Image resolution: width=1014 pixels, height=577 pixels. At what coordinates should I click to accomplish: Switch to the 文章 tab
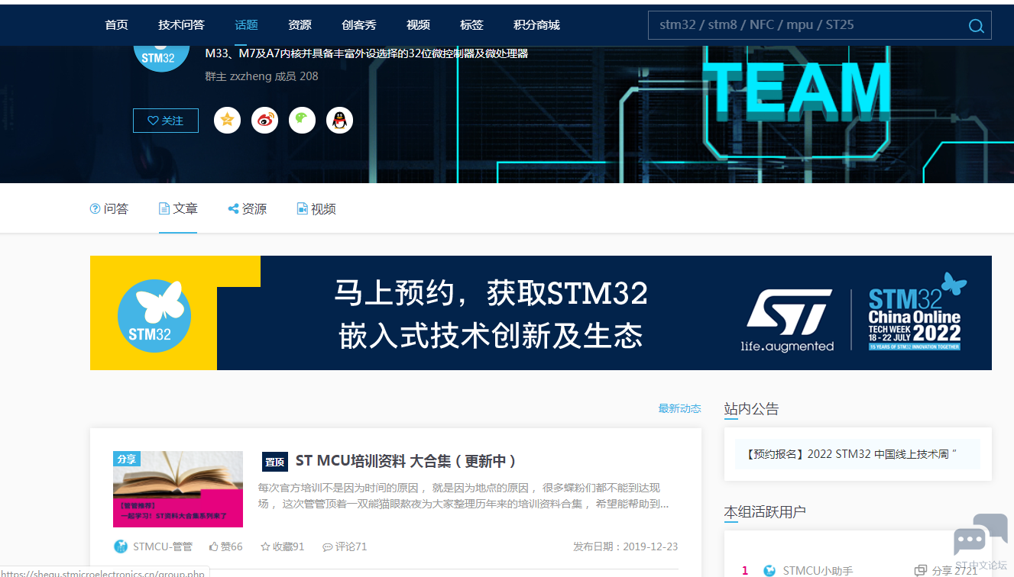(178, 208)
